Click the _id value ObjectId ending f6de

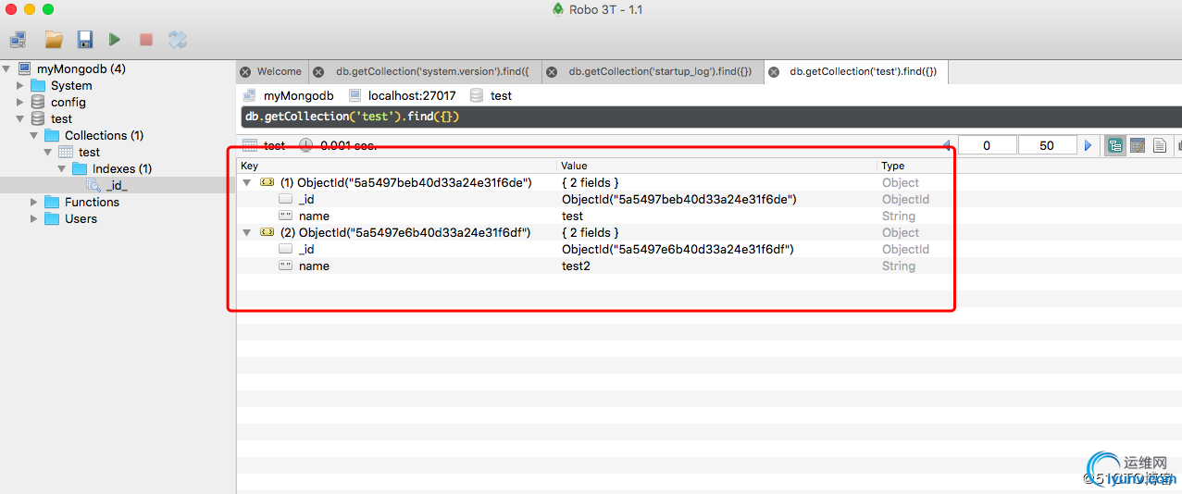tap(679, 200)
